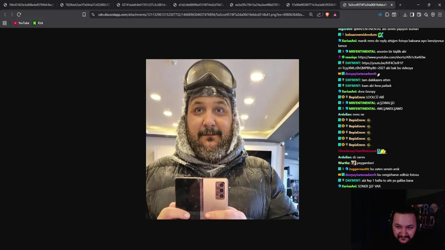Click emote in babaannemidovdum's message
The width and height of the screenshot is (445, 250).
tap(381, 35)
